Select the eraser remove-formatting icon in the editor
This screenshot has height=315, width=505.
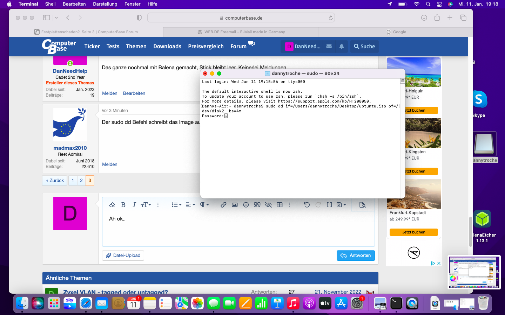pyautogui.click(x=112, y=205)
